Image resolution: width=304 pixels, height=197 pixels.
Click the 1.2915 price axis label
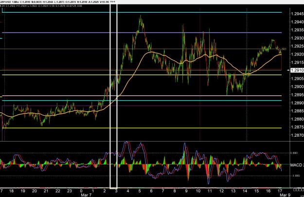point(297,62)
